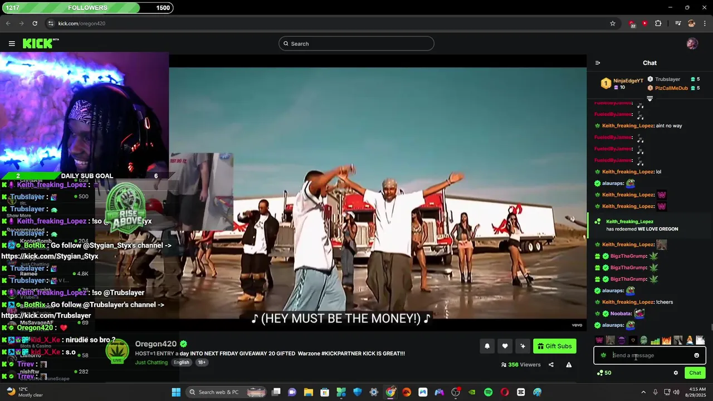This screenshot has width=713, height=401.
Task: Focus the Send a message field
Action: 649,355
